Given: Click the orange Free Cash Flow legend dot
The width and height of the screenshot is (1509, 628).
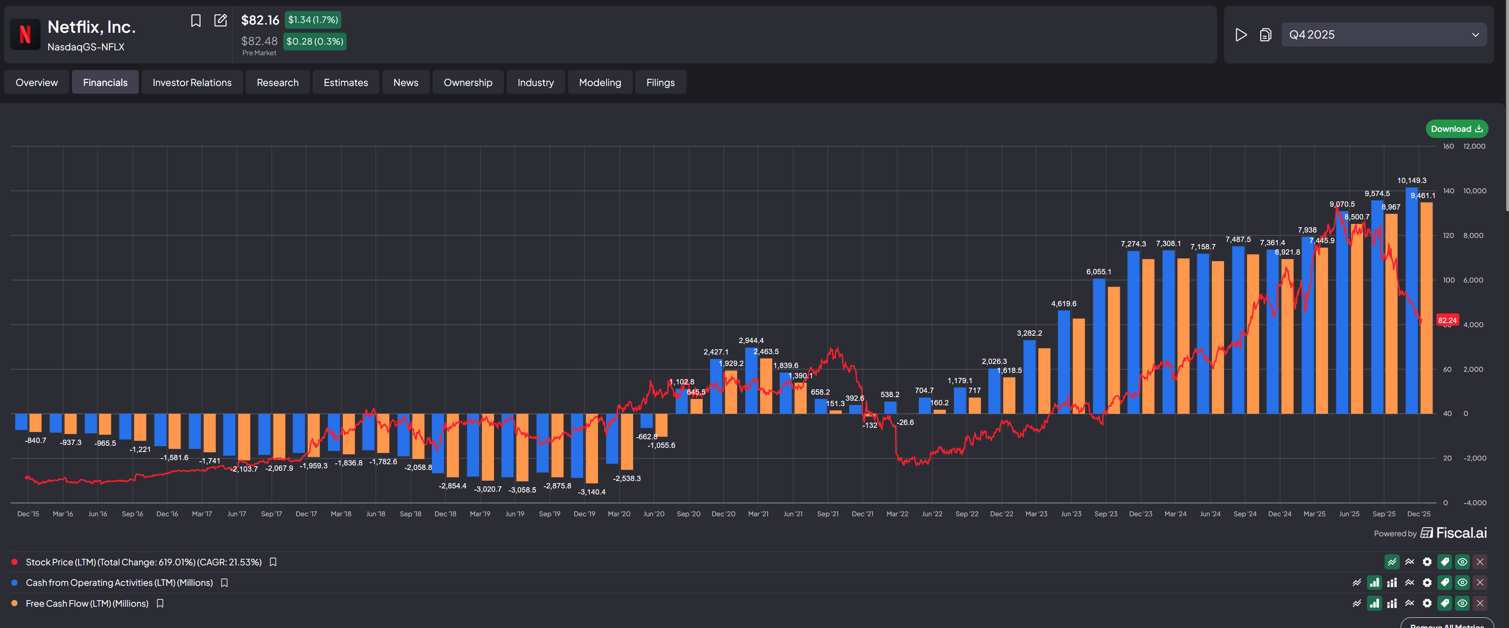Looking at the screenshot, I should click(15, 603).
